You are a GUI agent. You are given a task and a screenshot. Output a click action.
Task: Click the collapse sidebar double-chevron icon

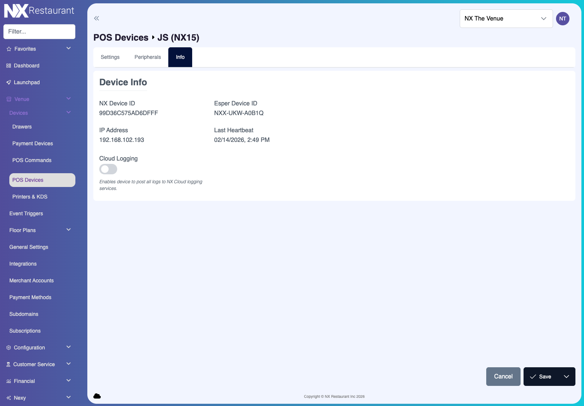[x=97, y=18]
